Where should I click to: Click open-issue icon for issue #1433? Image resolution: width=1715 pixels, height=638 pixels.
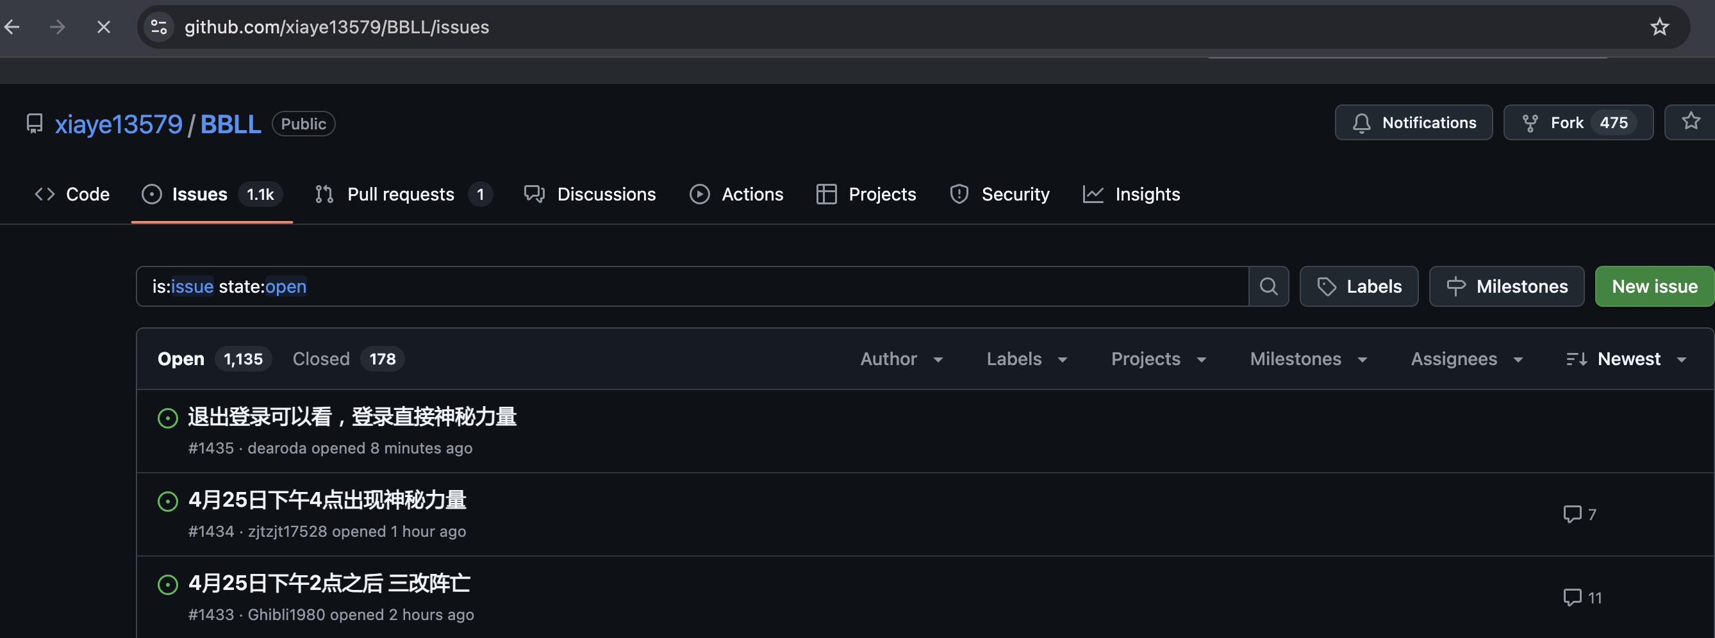coord(168,584)
